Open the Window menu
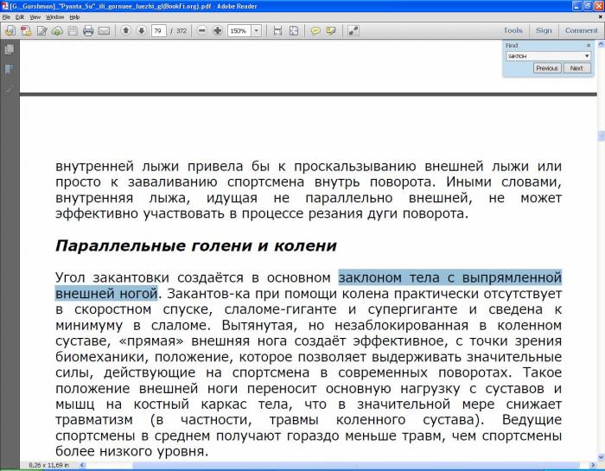This screenshot has width=605, height=471. tap(54, 17)
